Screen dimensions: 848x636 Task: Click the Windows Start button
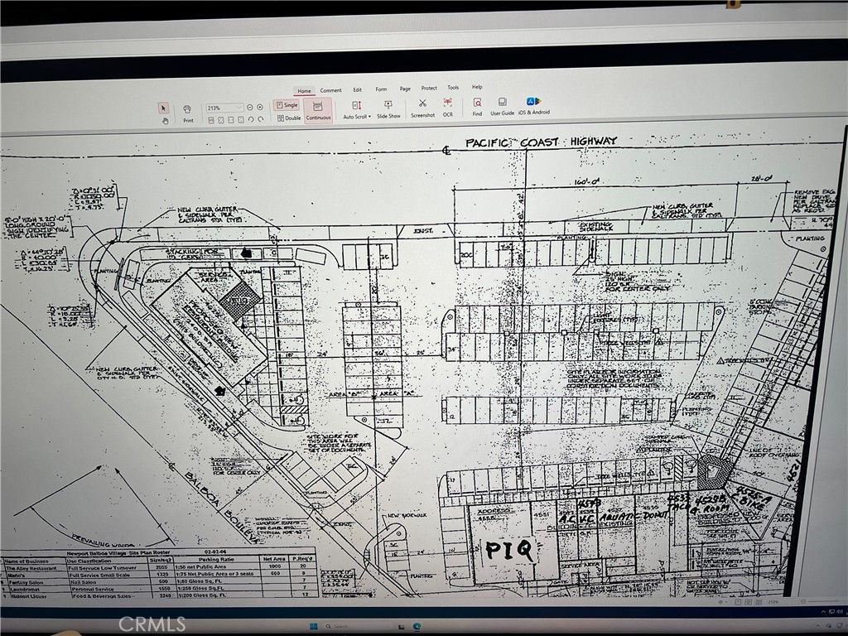click(313, 626)
